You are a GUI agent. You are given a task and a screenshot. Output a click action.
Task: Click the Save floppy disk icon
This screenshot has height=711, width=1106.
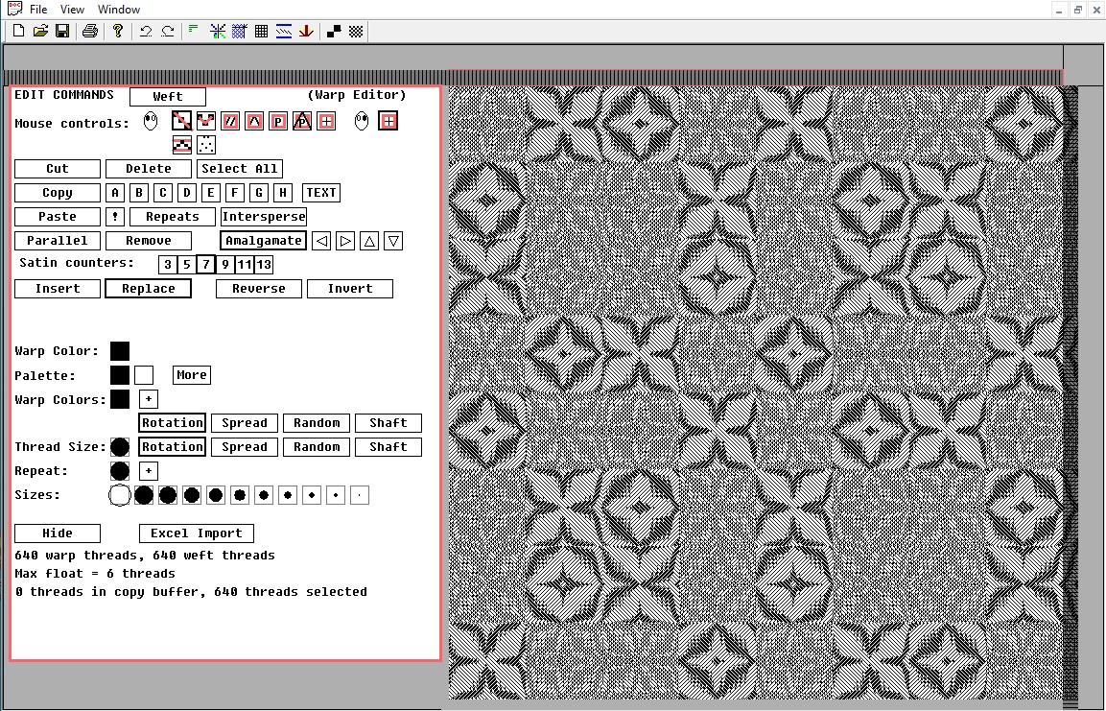(62, 31)
